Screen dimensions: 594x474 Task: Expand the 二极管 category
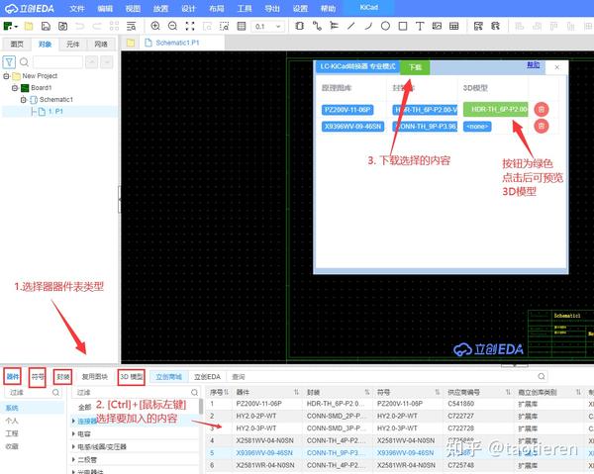point(74,459)
